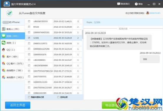Screen dimensions: 163x111
Task: Click the help link text
Action: pos(140,4)
